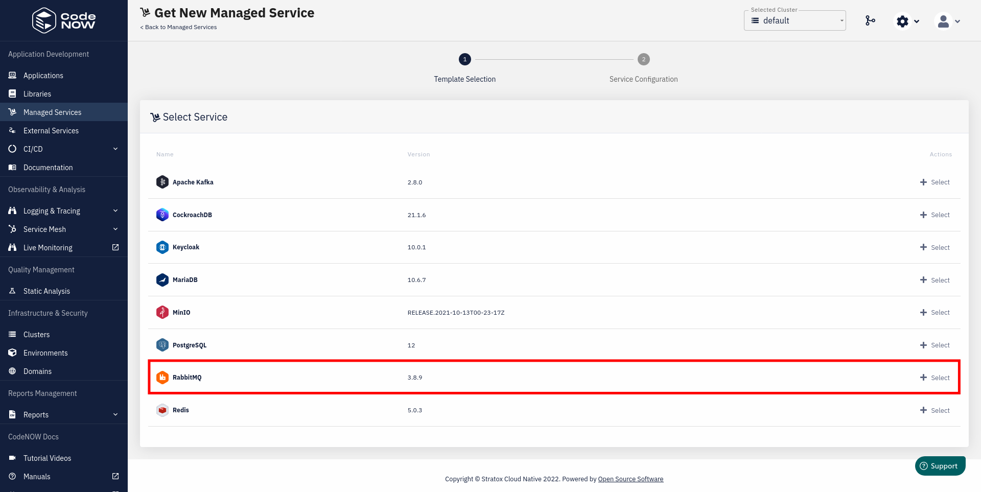
Task: Click the Libraries sidebar icon
Action: (12, 93)
